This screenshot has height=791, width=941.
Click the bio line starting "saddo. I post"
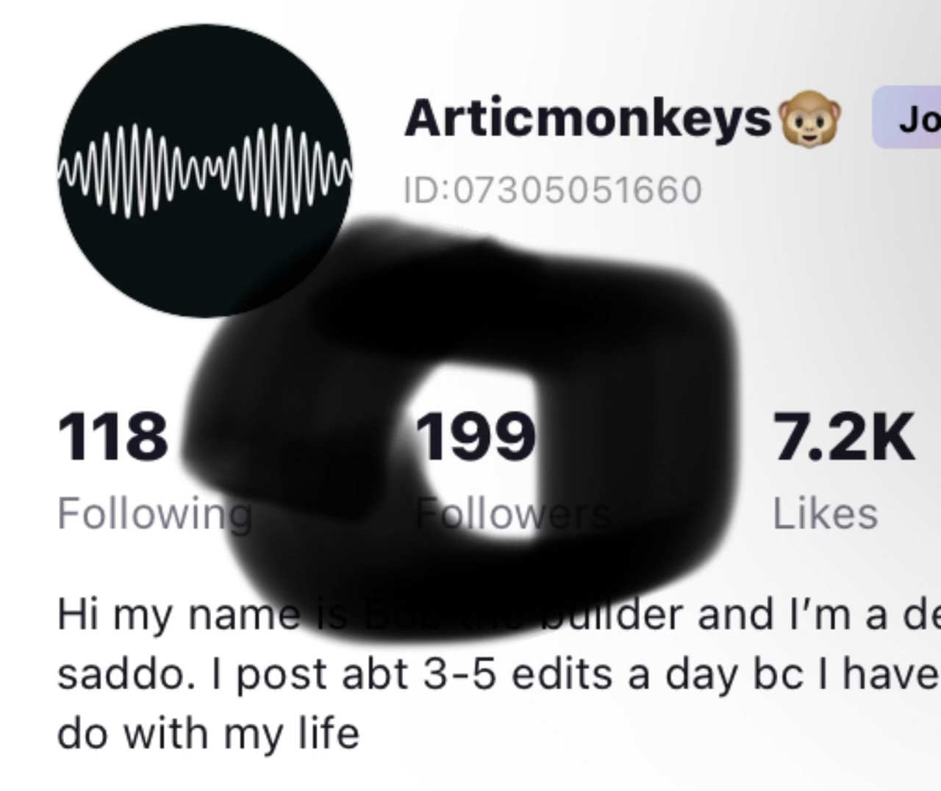coord(498,674)
